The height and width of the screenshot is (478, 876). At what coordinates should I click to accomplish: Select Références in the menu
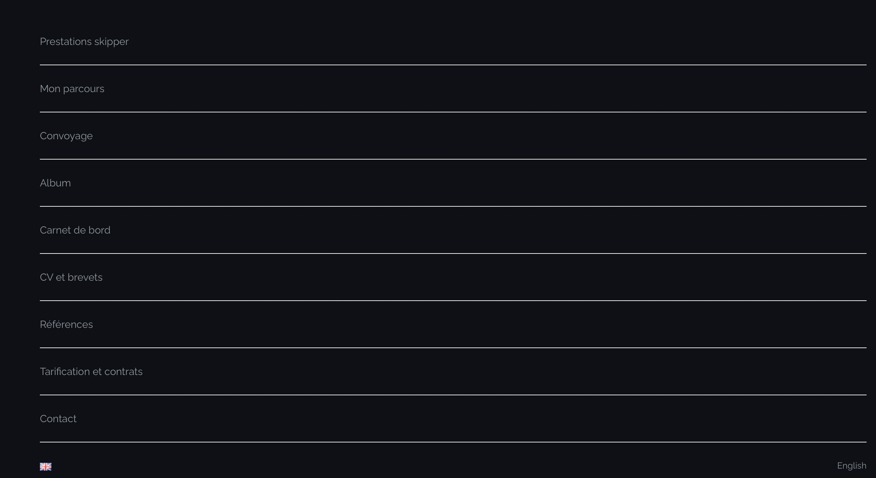[66, 325]
